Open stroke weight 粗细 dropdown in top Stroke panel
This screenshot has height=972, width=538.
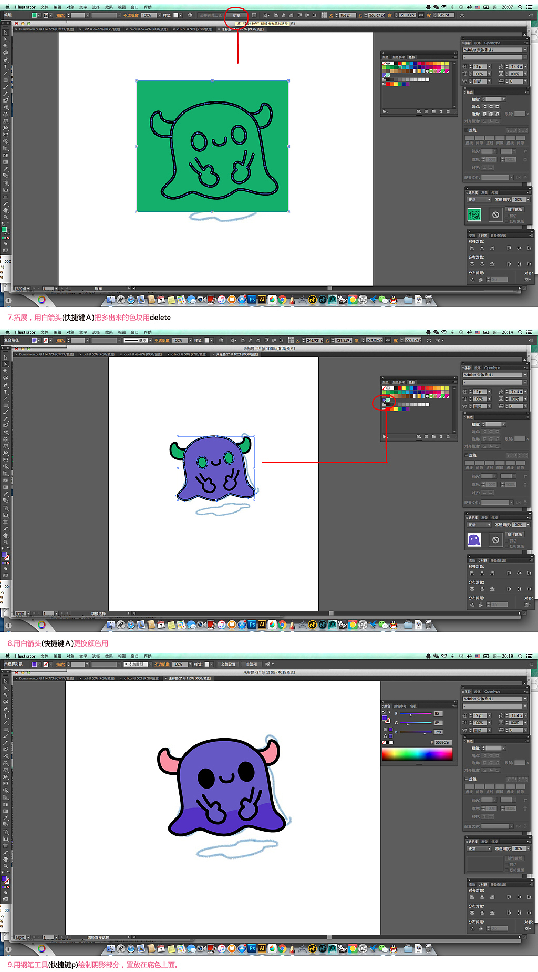[x=503, y=99]
